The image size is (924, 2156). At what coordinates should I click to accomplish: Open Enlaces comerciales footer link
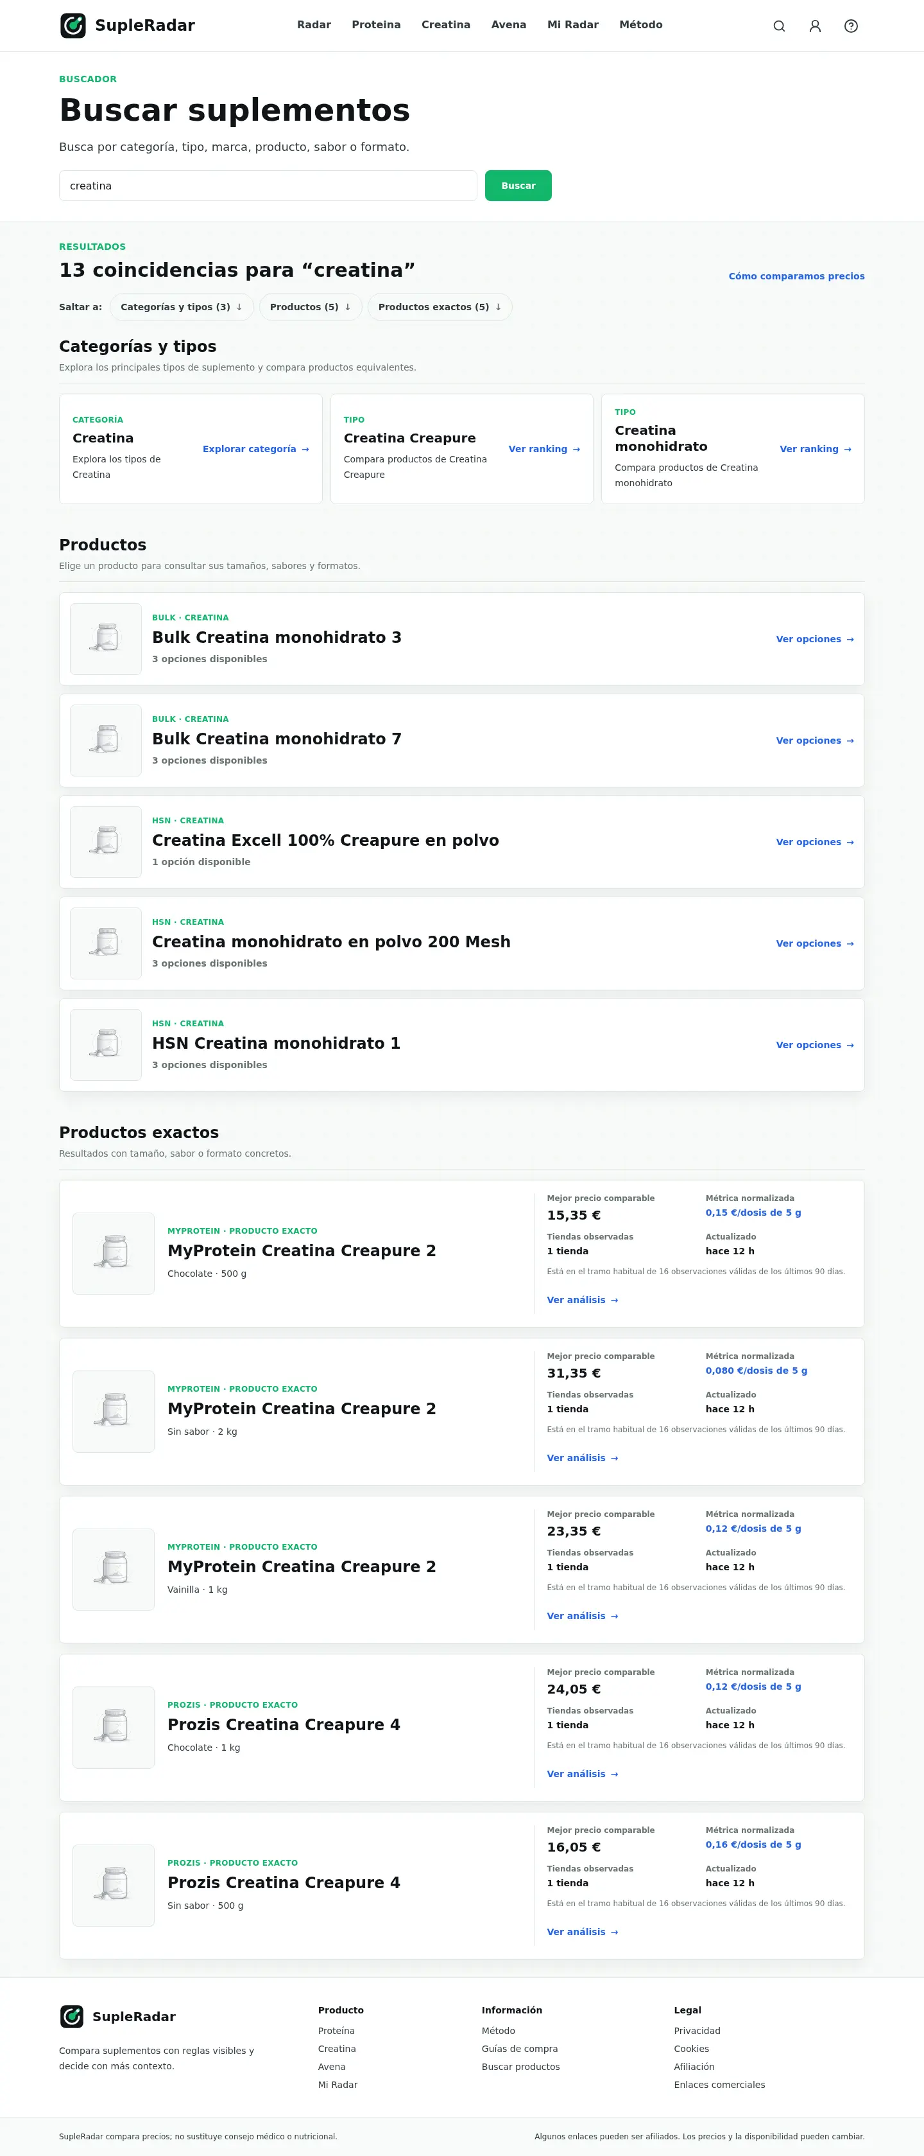coord(719,2085)
